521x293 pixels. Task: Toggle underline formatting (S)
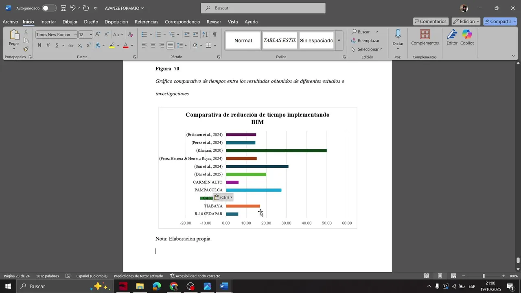[x=57, y=45]
